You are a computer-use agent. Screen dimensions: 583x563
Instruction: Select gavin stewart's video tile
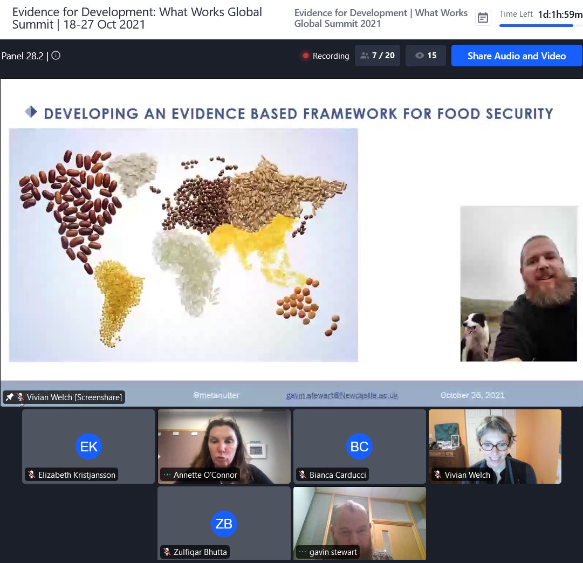(360, 523)
